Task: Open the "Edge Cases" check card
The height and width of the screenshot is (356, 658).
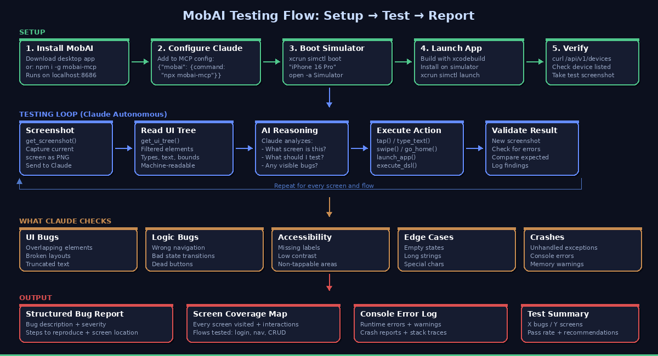Action: point(456,250)
